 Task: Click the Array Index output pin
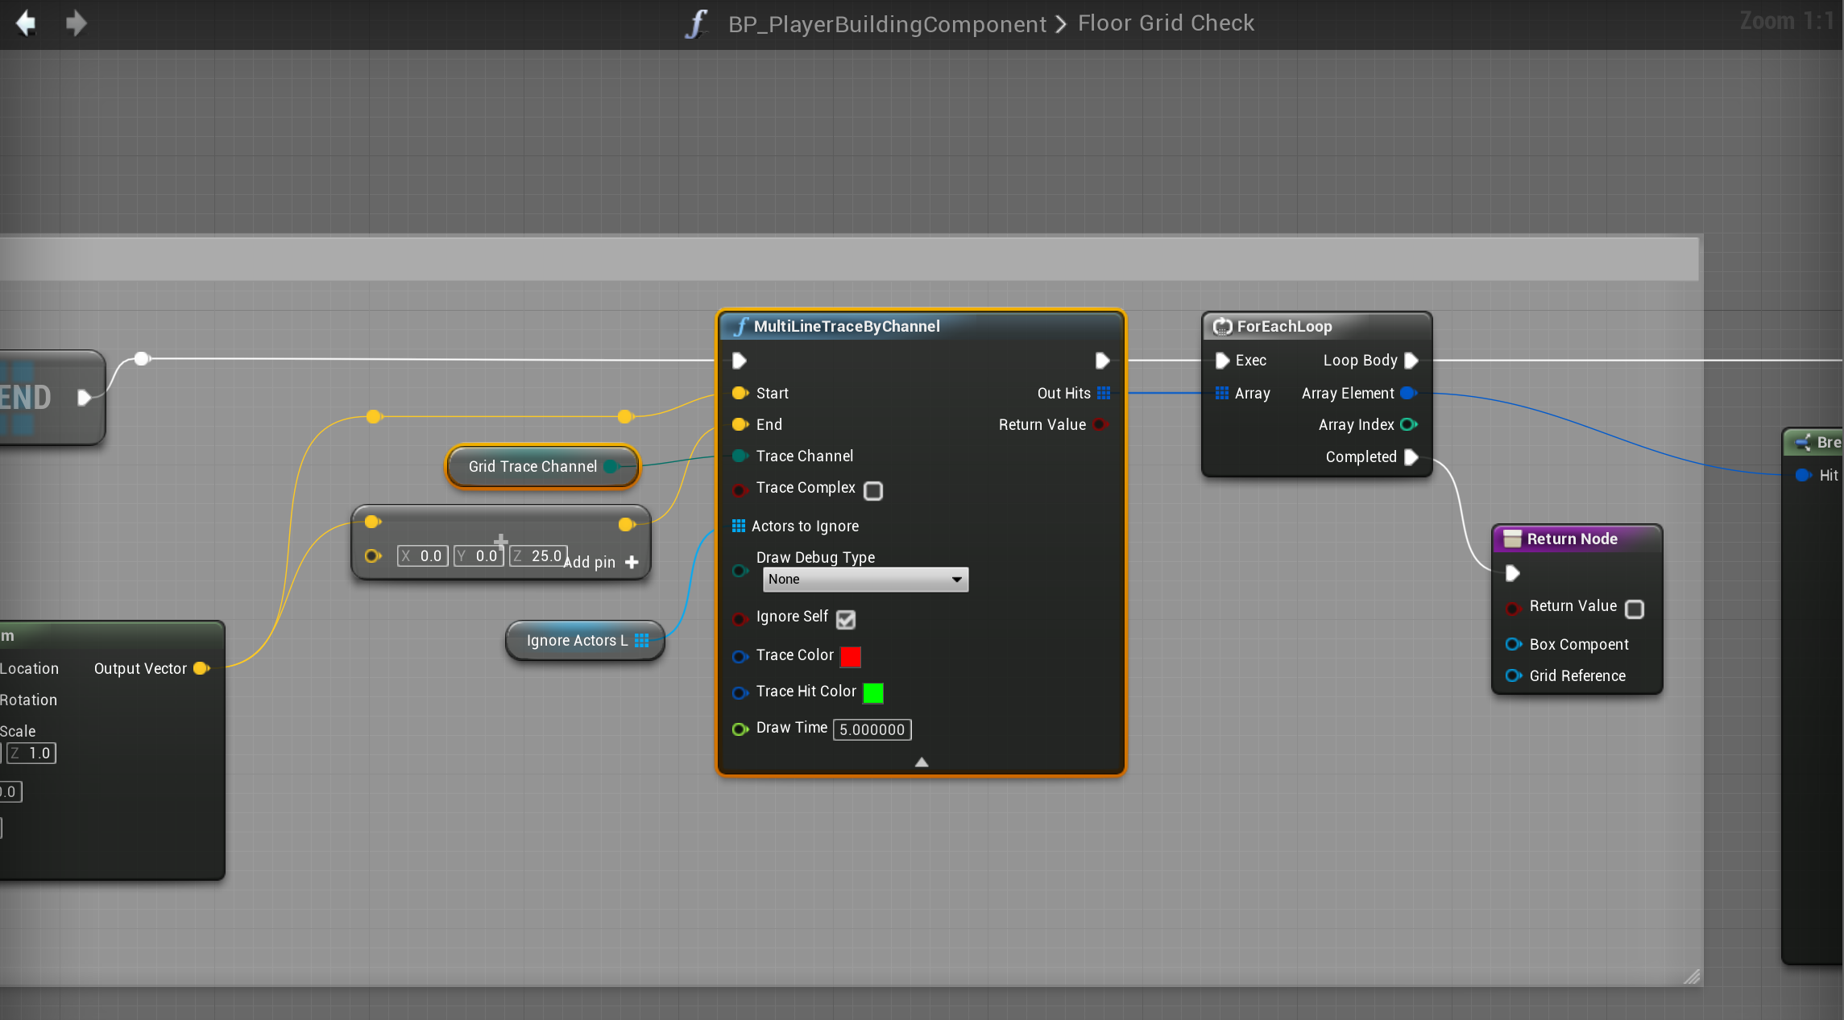[1408, 424]
